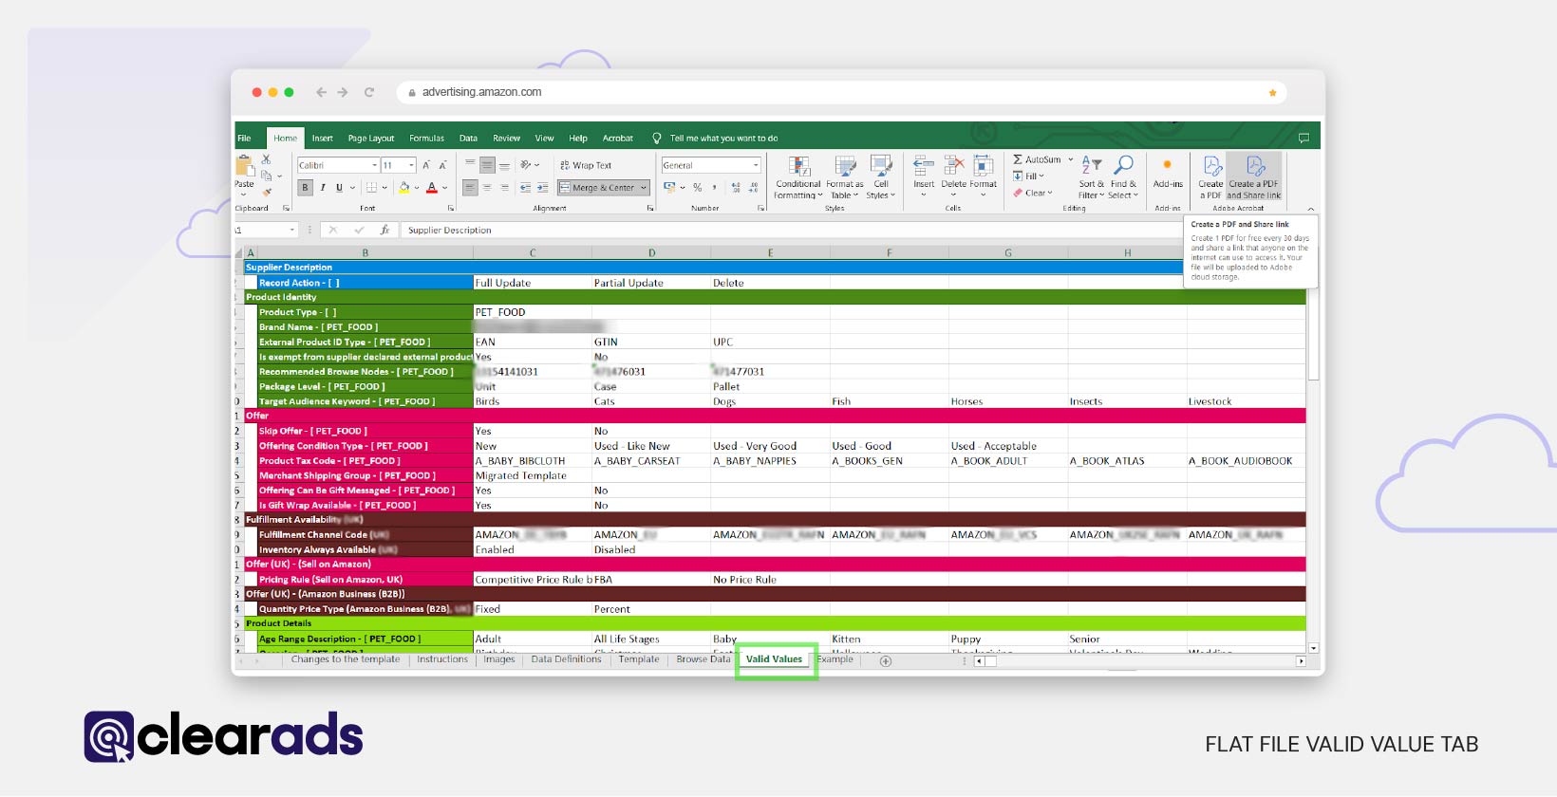Open Add-ins from the ribbon
1557x797 pixels.
point(1168,173)
